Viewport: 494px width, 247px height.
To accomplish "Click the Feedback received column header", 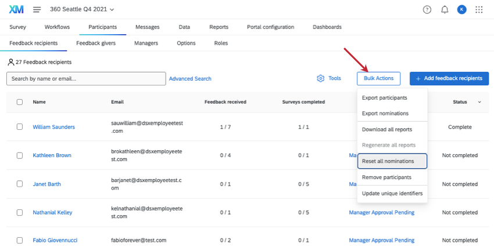I will [x=225, y=102].
